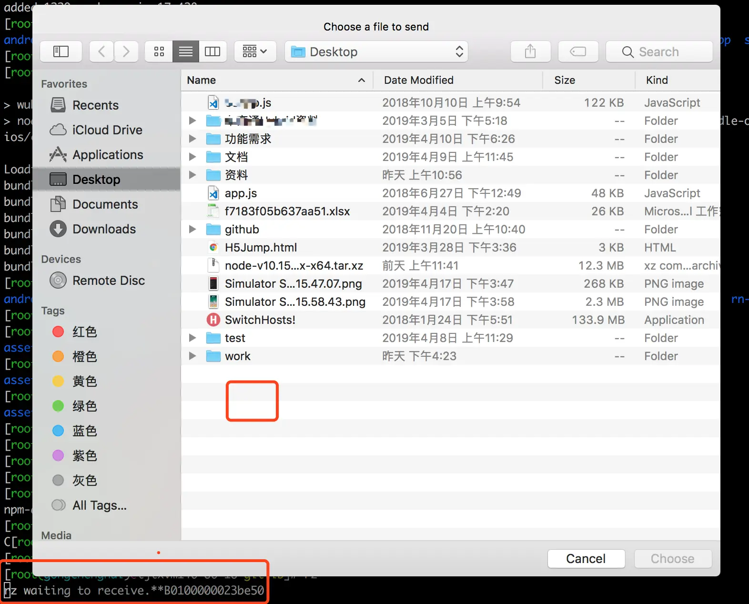The height and width of the screenshot is (604, 749).
Task: Click the 功能需求 folder icon
Action: point(213,139)
